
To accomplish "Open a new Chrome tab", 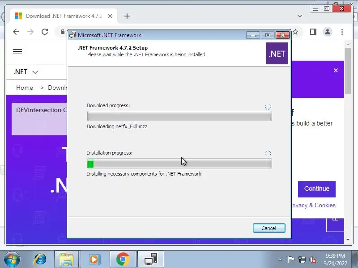I will [x=127, y=16].
